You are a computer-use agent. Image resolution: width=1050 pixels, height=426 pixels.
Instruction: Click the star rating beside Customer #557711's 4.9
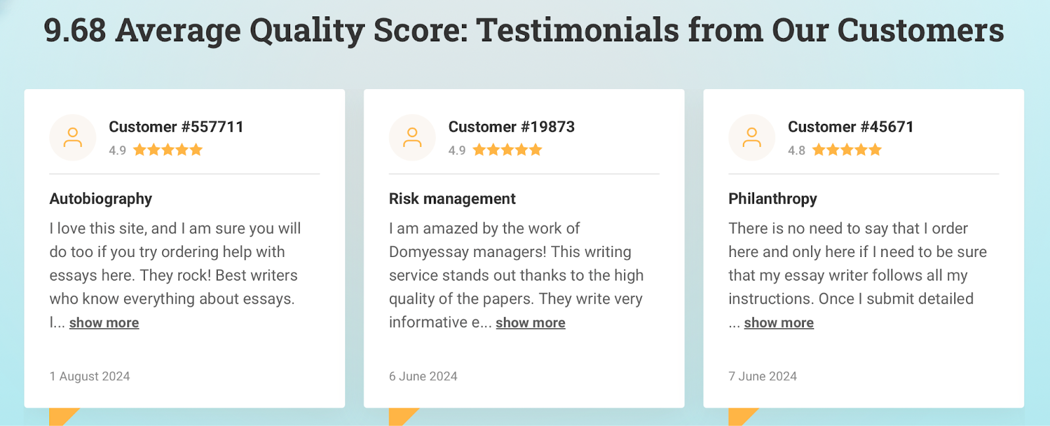[168, 150]
